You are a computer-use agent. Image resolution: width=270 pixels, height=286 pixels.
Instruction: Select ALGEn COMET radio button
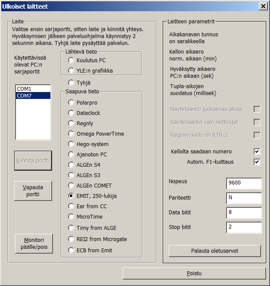[71, 185]
